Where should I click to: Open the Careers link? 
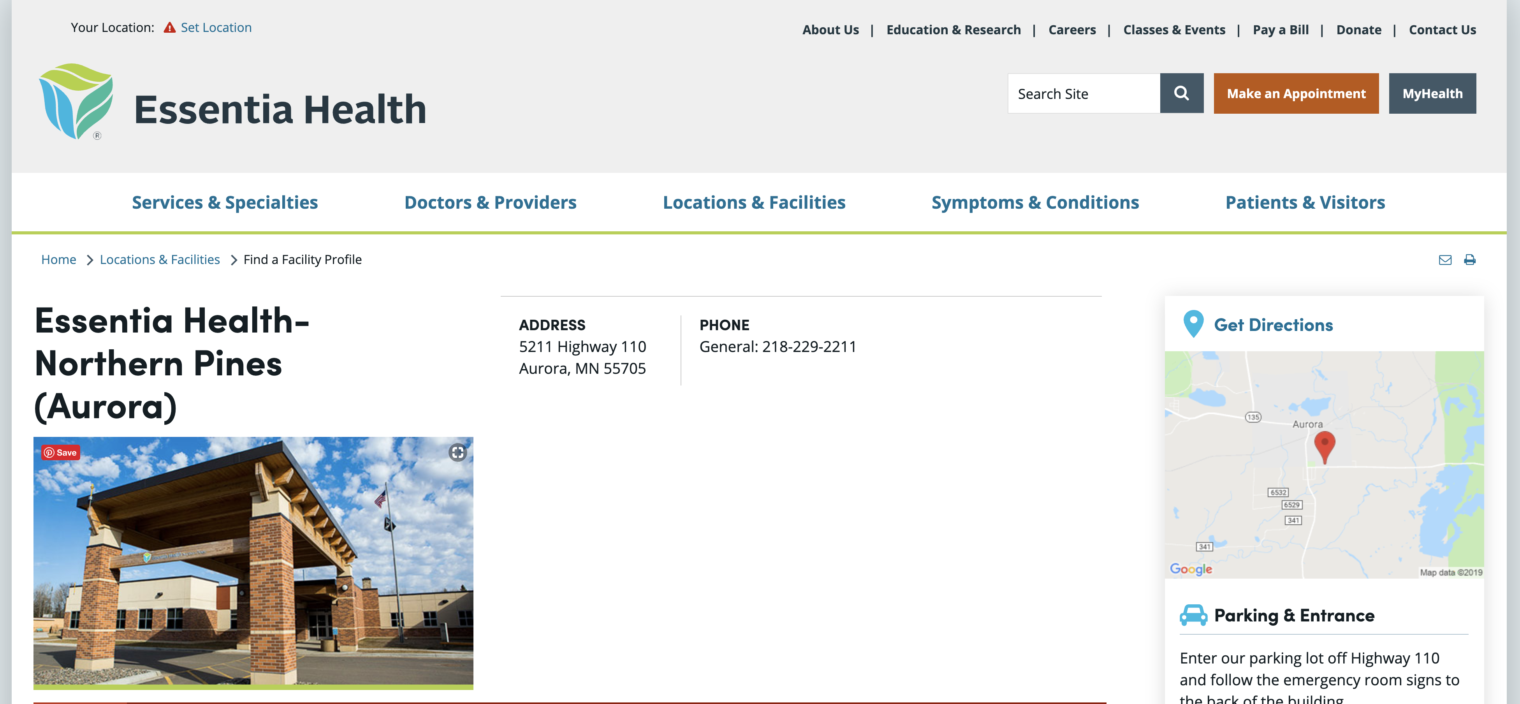(x=1071, y=30)
